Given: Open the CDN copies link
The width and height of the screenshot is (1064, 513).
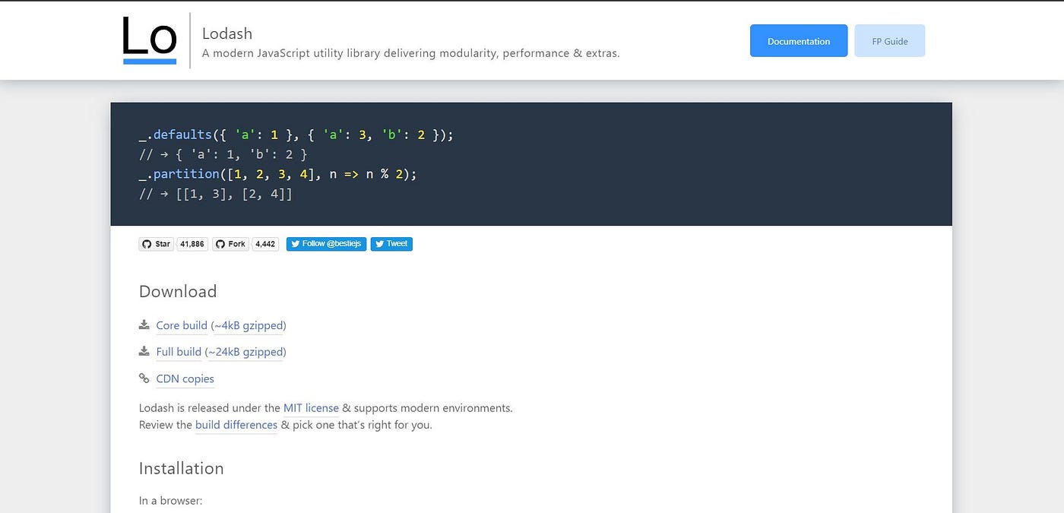Looking at the screenshot, I should coord(185,378).
